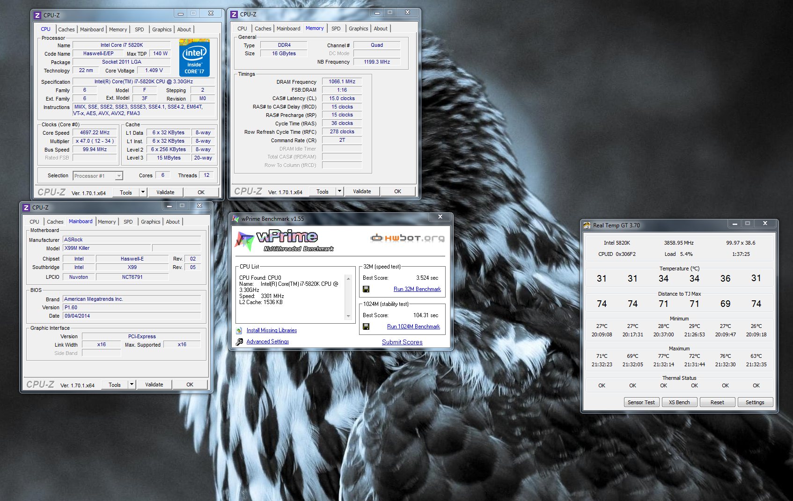Image resolution: width=793 pixels, height=501 pixels.
Task: Click the X99M Killer model field
Action: (107, 248)
